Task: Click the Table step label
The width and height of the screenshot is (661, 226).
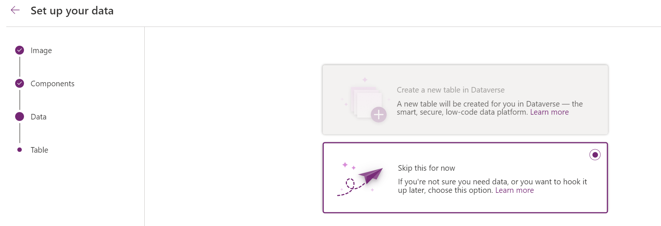Action: pyautogui.click(x=39, y=150)
